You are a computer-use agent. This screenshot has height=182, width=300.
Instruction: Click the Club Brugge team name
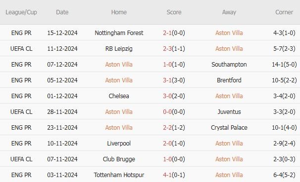click(x=119, y=159)
